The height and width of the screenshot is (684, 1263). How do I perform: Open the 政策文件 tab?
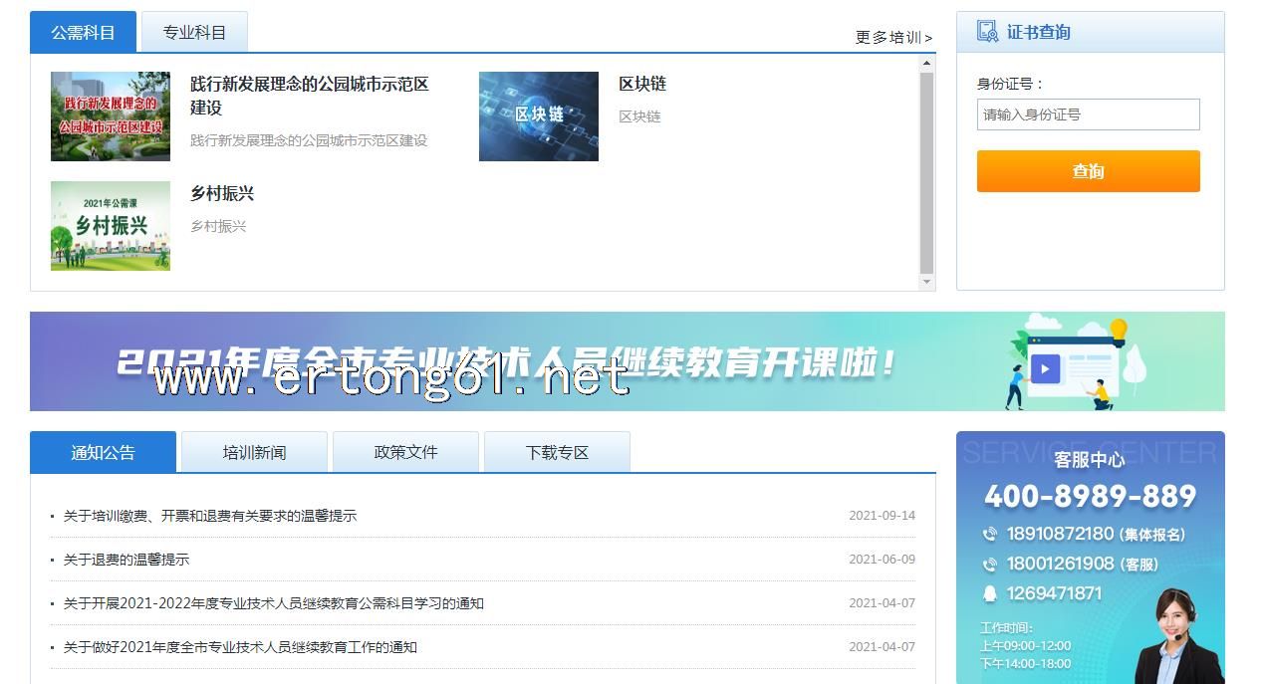coord(405,453)
